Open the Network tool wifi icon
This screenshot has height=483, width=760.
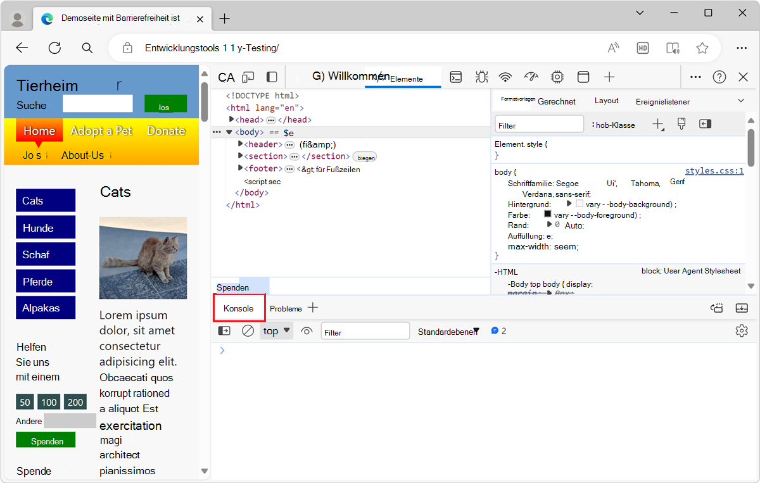[505, 77]
